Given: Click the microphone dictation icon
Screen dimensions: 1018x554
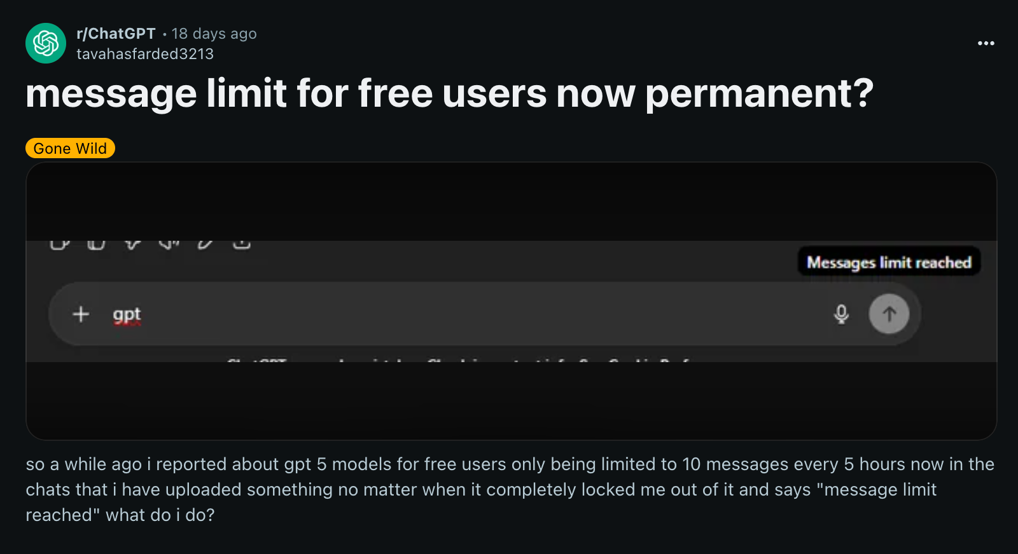Looking at the screenshot, I should tap(842, 313).
